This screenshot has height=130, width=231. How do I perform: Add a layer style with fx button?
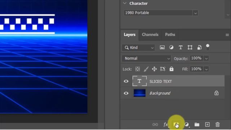click(x=166, y=125)
